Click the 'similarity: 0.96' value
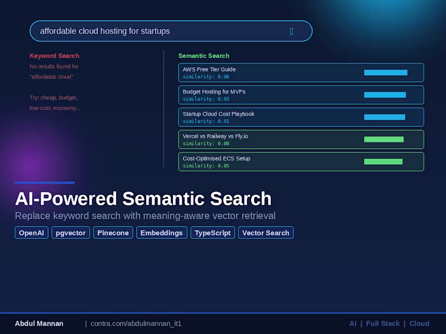 (206, 77)
